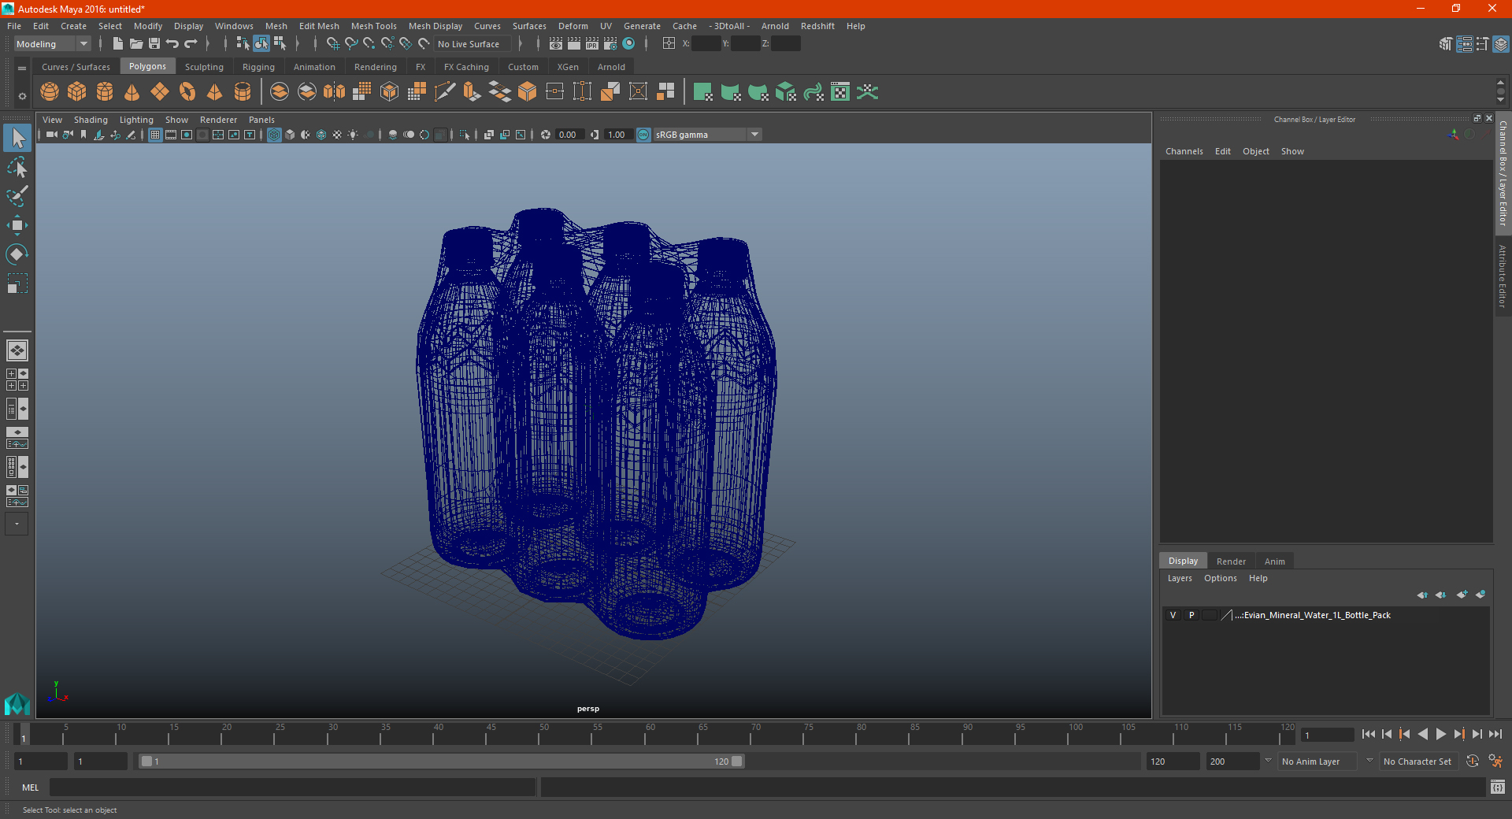Open the Redshift menu
Viewport: 1512px width, 819px height.
point(817,26)
